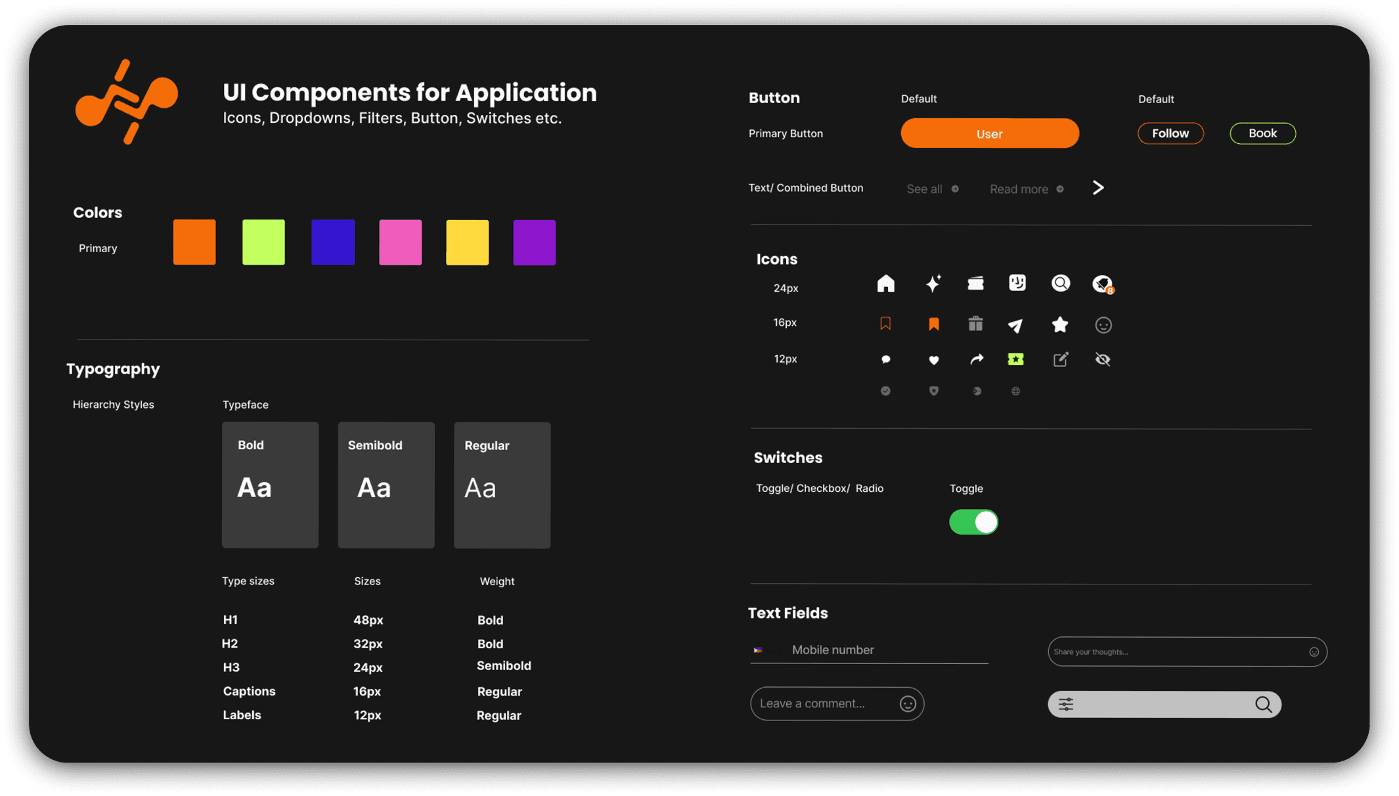Click the Follow button
Image resolution: width=1399 pixels, height=796 pixels.
(1170, 133)
